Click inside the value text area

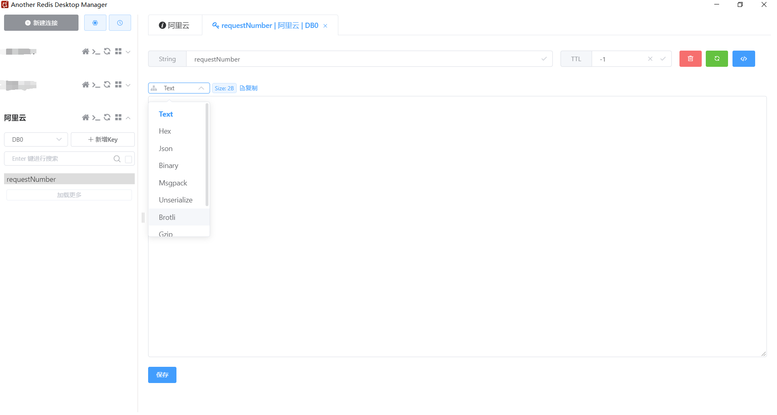point(457,226)
